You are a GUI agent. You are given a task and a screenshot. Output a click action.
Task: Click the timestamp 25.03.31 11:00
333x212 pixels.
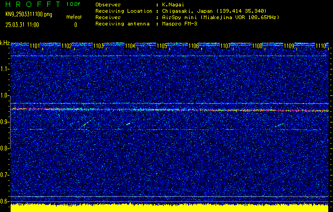pos(22,25)
